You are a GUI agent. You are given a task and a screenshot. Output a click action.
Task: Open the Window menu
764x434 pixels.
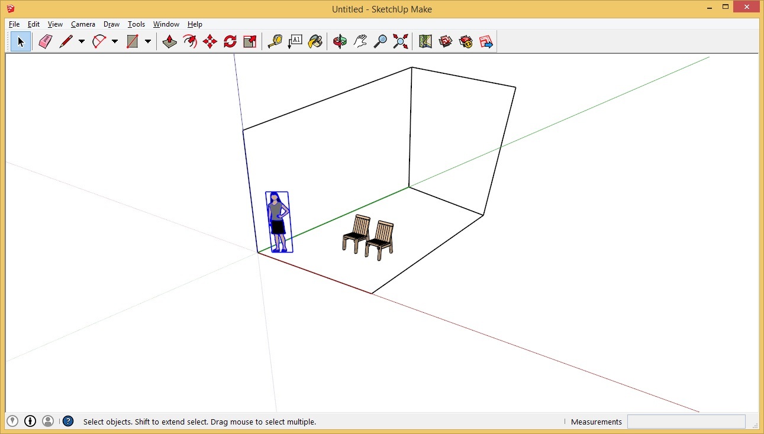pos(166,24)
